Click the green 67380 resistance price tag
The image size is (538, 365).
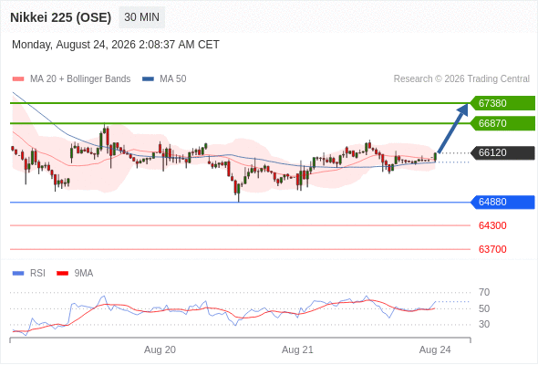(x=502, y=103)
